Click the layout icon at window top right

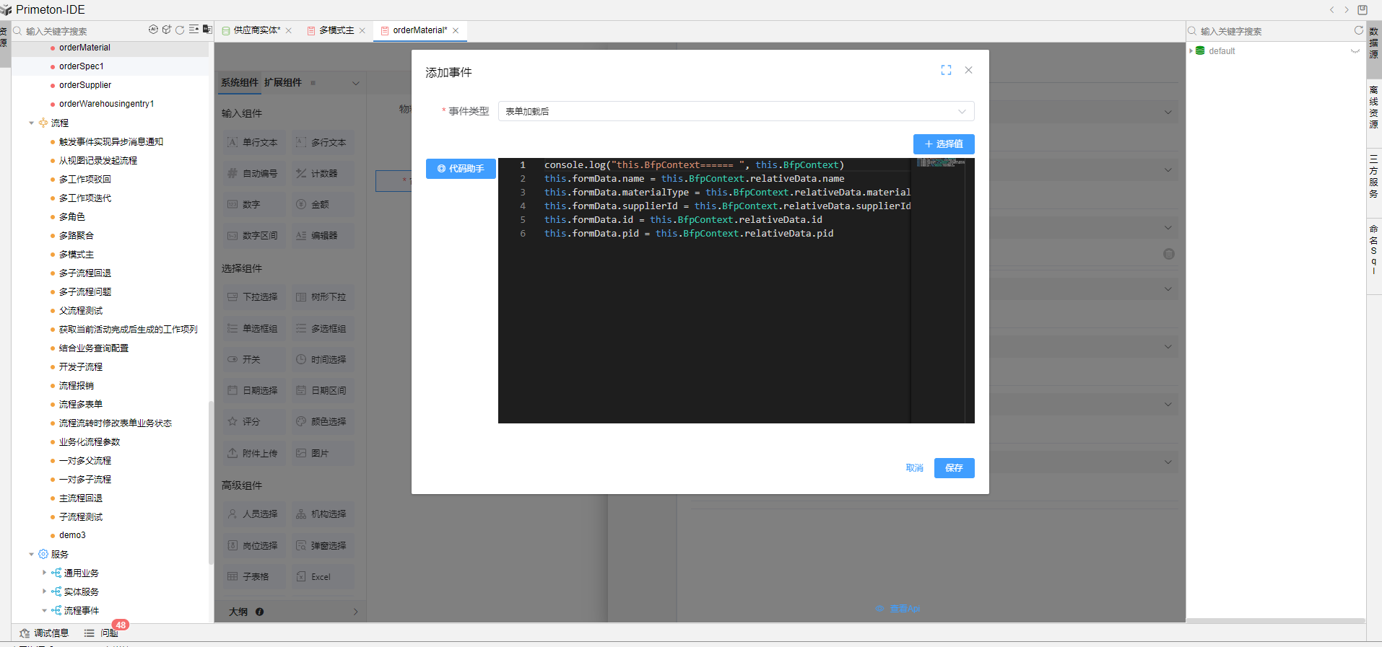click(1363, 9)
